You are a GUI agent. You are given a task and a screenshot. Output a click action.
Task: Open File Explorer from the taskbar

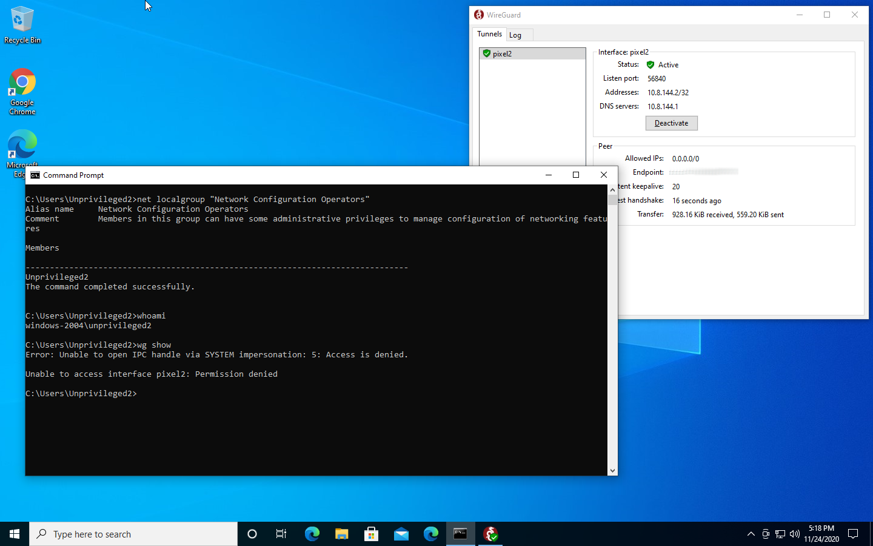341,534
